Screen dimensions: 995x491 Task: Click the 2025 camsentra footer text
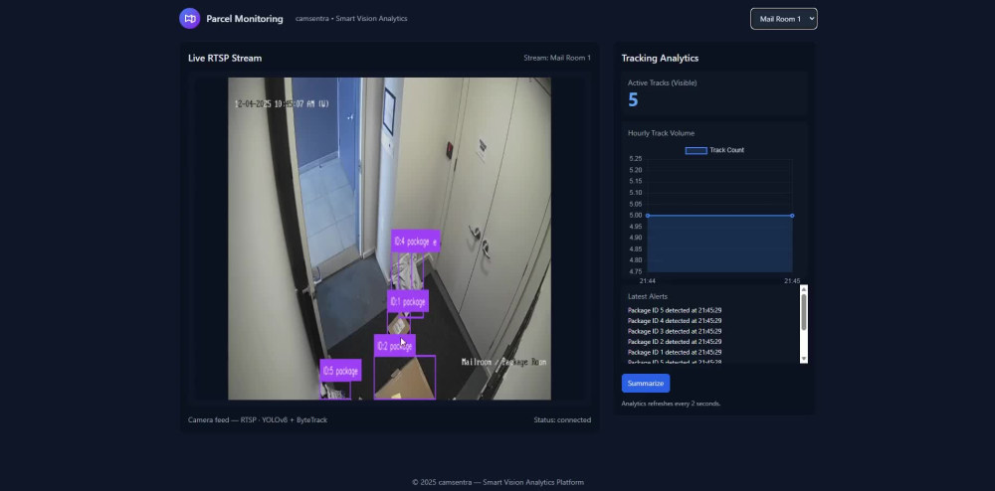[497, 482]
